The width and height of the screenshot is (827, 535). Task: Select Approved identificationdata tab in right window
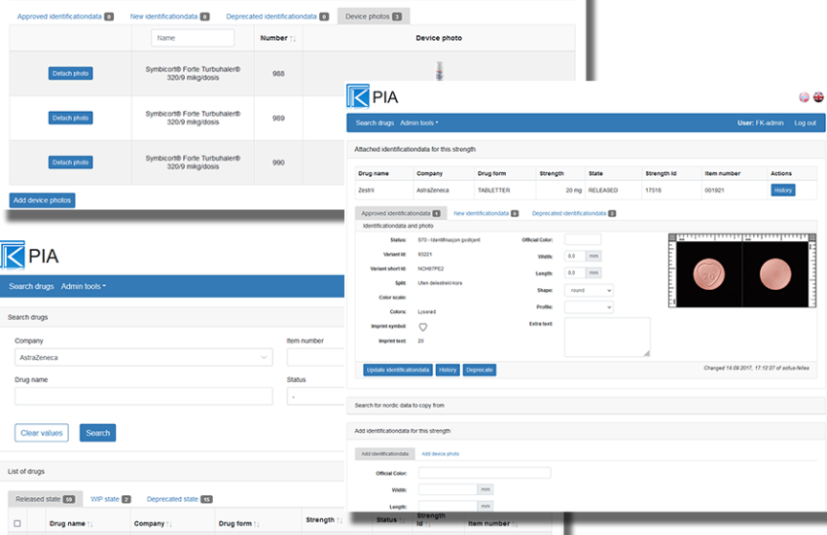coord(401,213)
